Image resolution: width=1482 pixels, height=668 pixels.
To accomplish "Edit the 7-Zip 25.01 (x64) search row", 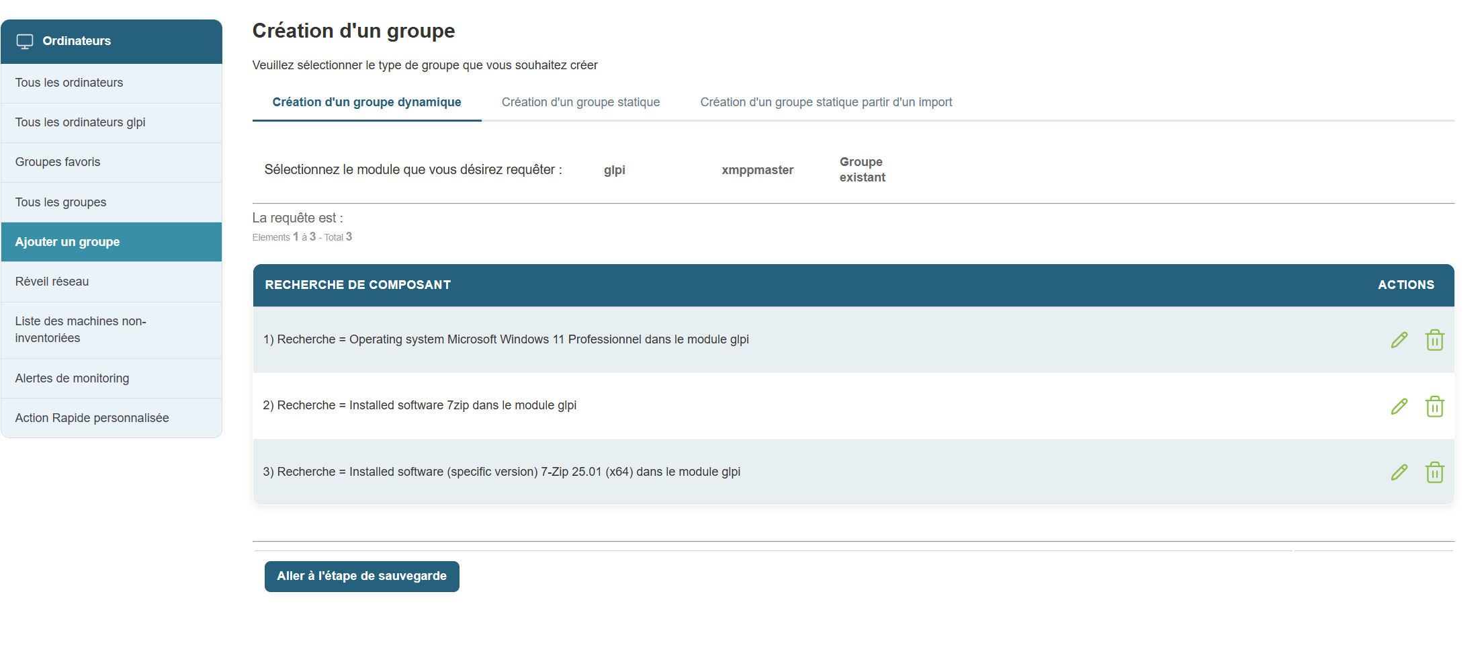I will tap(1399, 472).
